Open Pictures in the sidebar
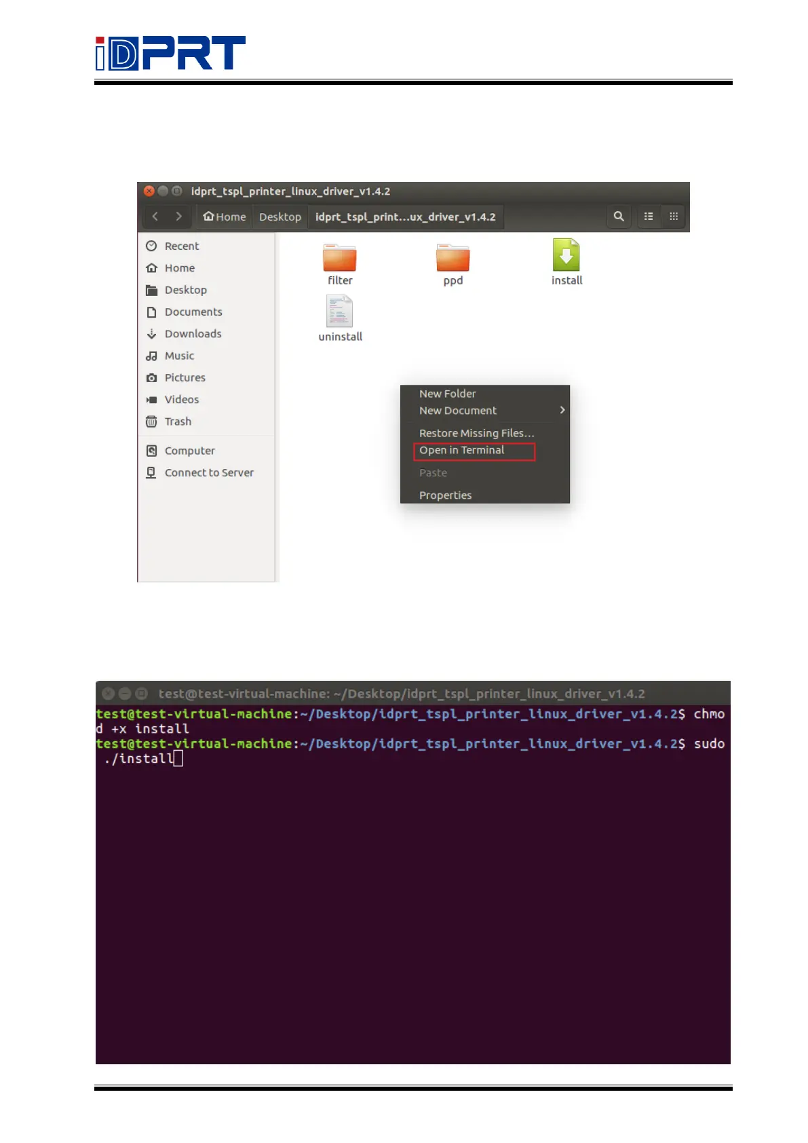This screenshot has height=1143, width=808. pyautogui.click(x=185, y=378)
